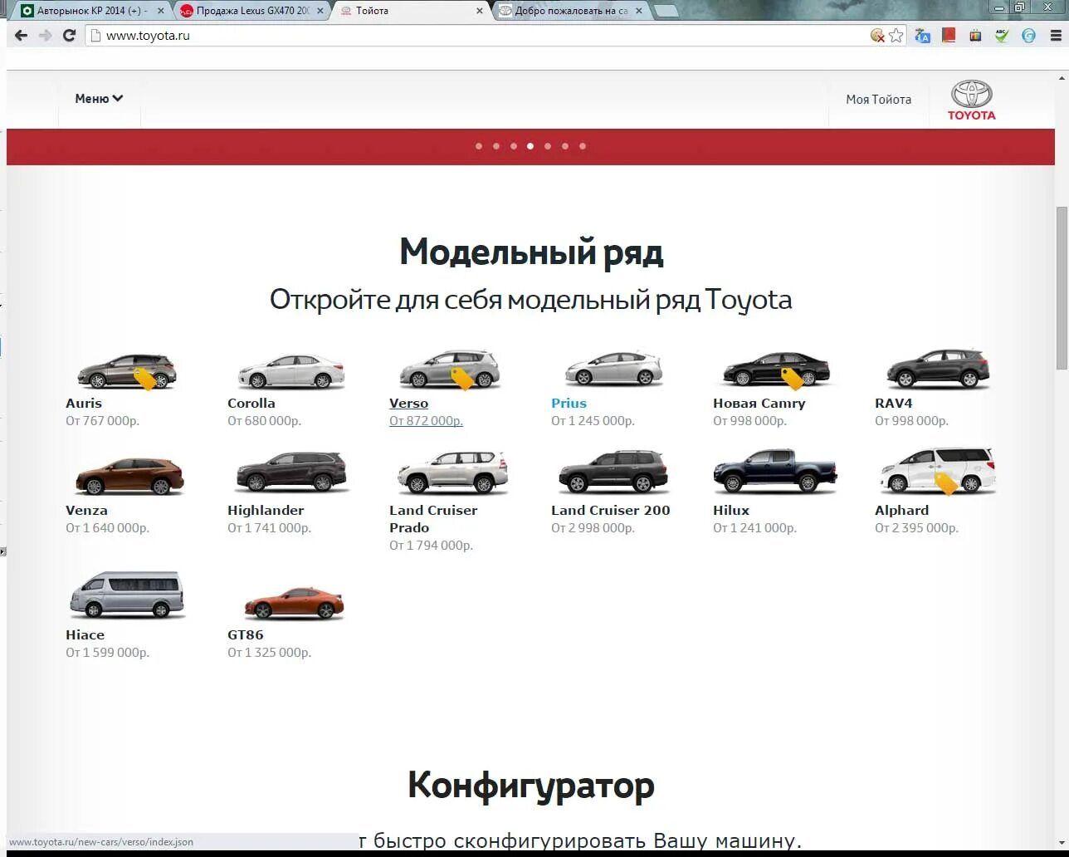
Task: Click the Alphard model name link
Action: (x=902, y=511)
